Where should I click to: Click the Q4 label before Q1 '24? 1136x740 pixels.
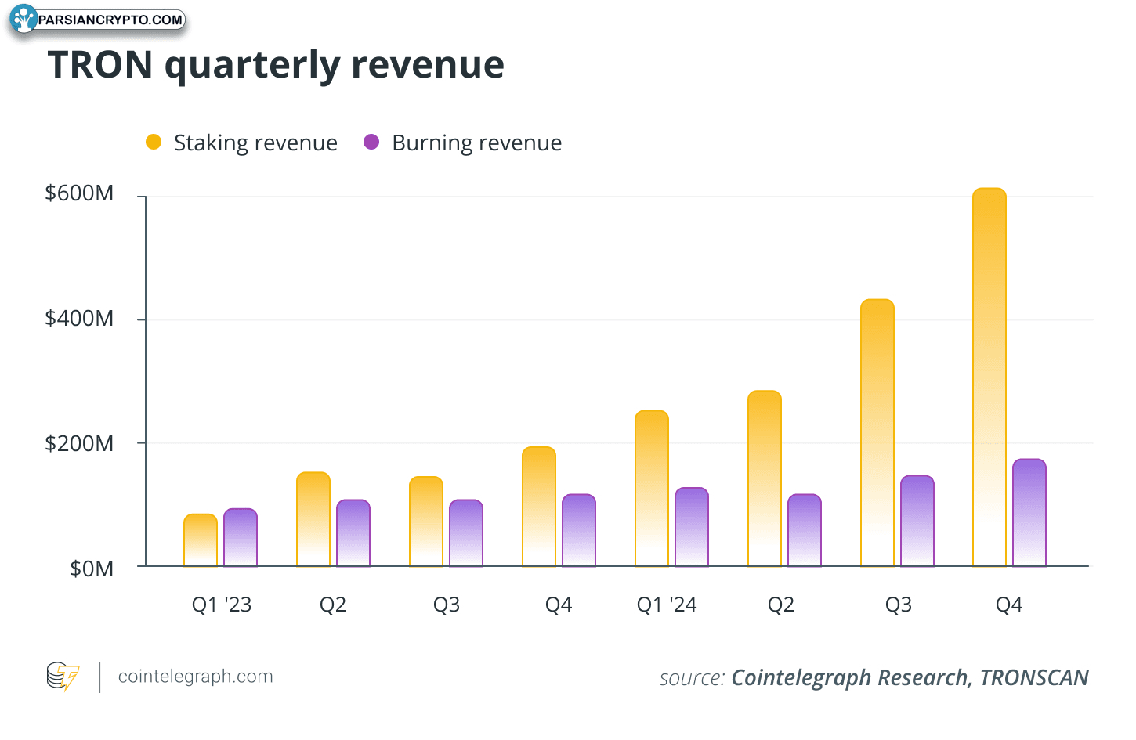559,605
